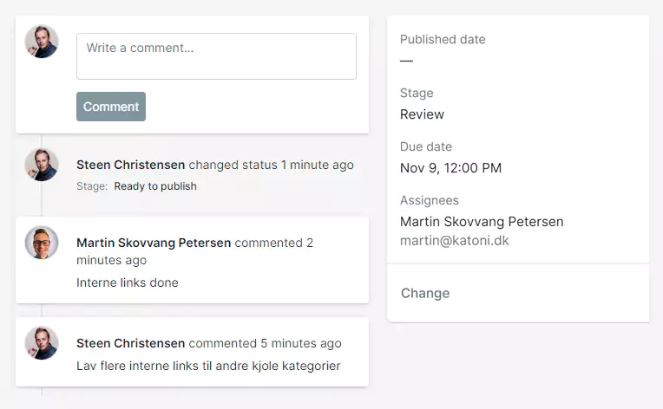Viewport: 663px width, 409px height.
Task: Click the Change button in the details panel
Action: pyautogui.click(x=425, y=293)
